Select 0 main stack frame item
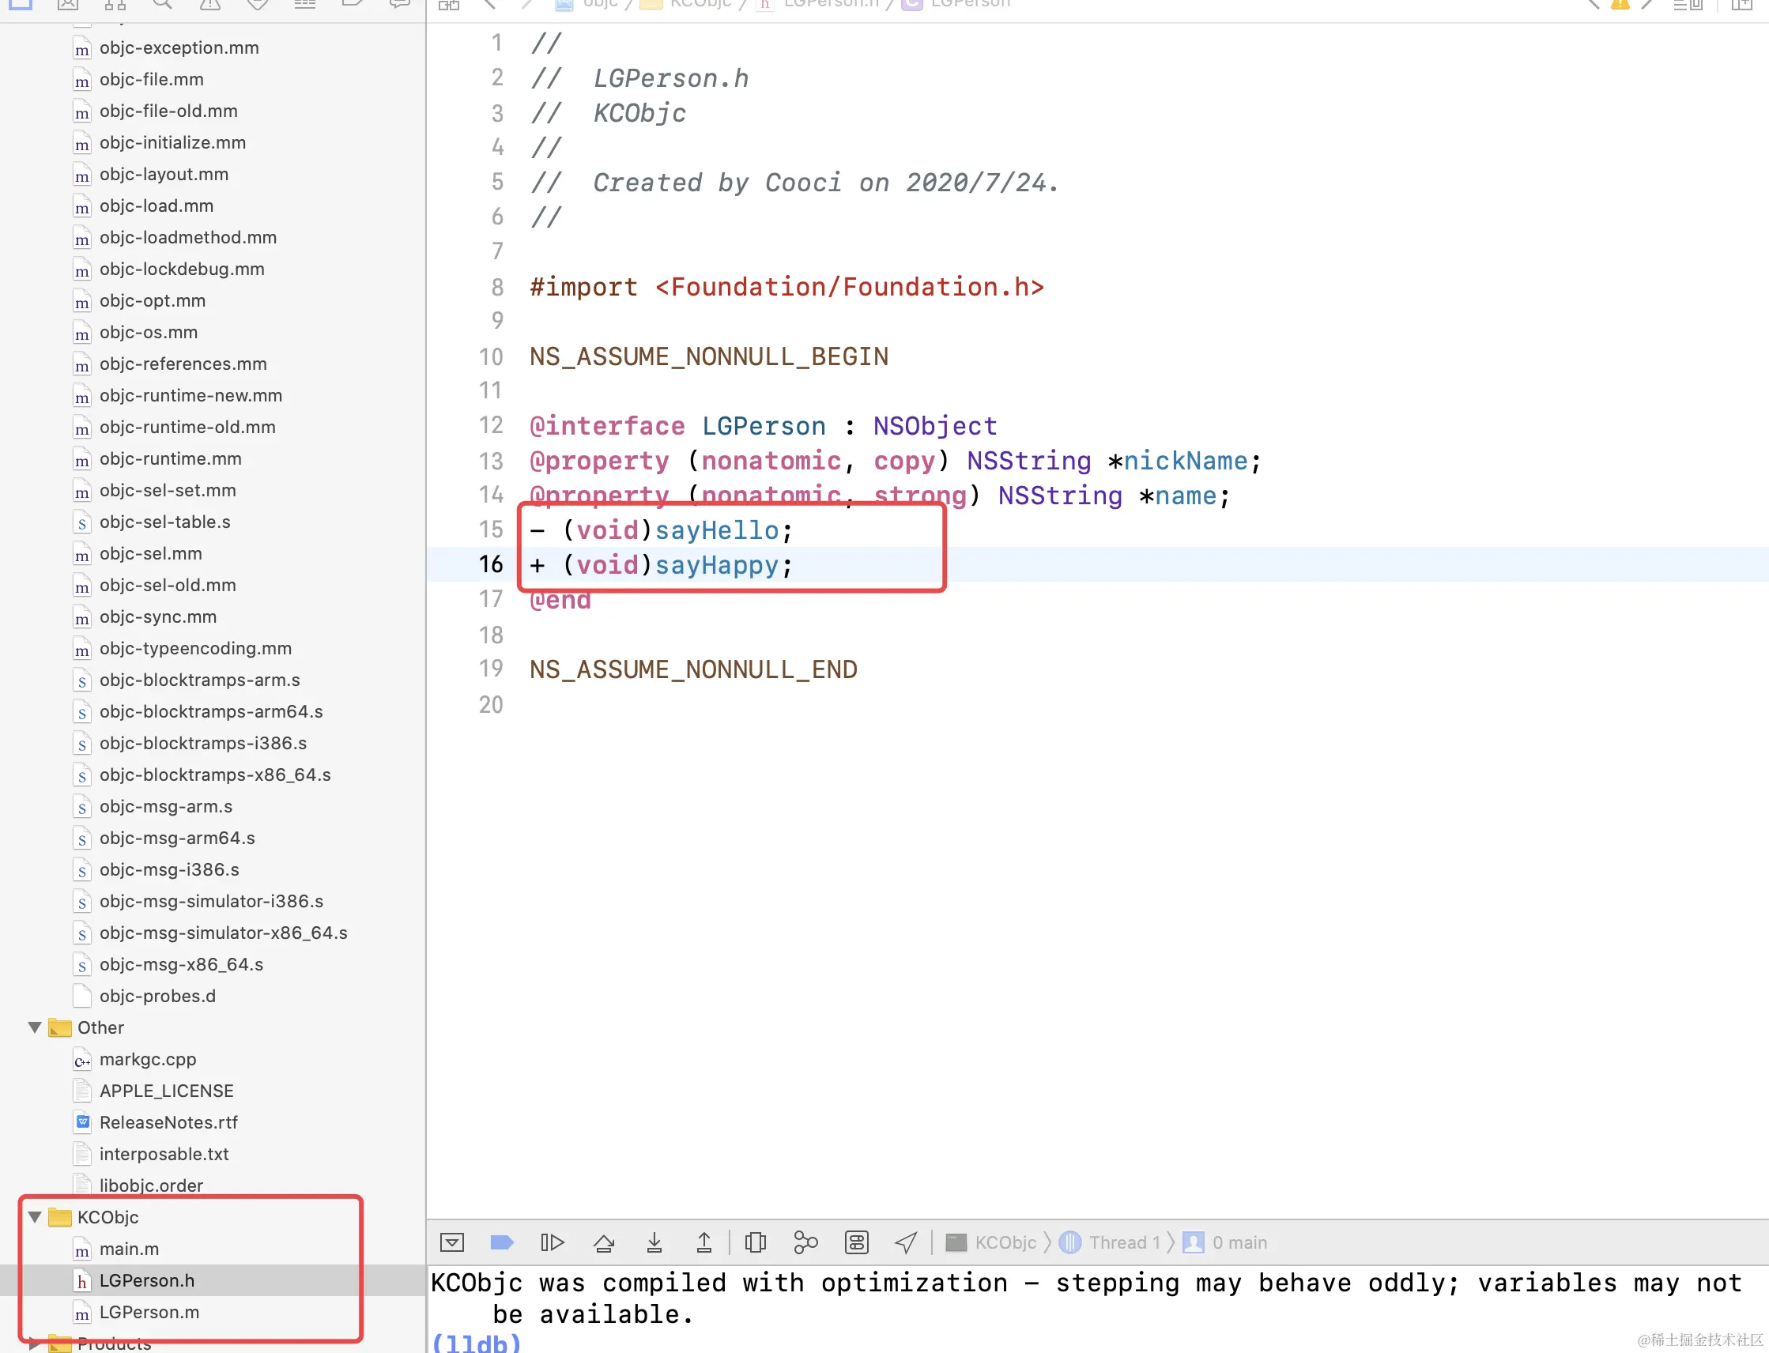This screenshot has width=1769, height=1353. click(1238, 1242)
